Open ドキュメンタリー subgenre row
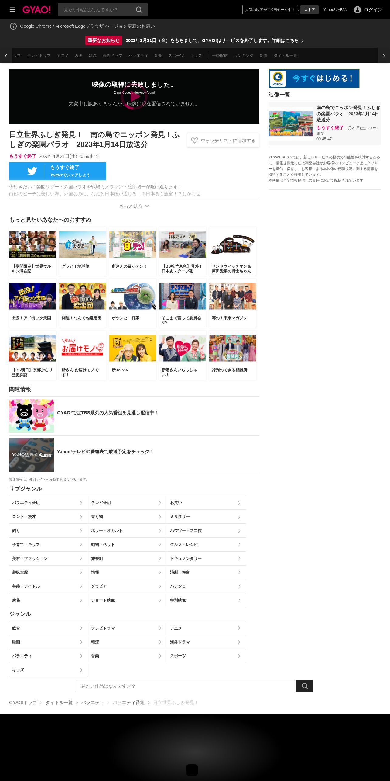This screenshot has width=390, height=781. [x=207, y=559]
